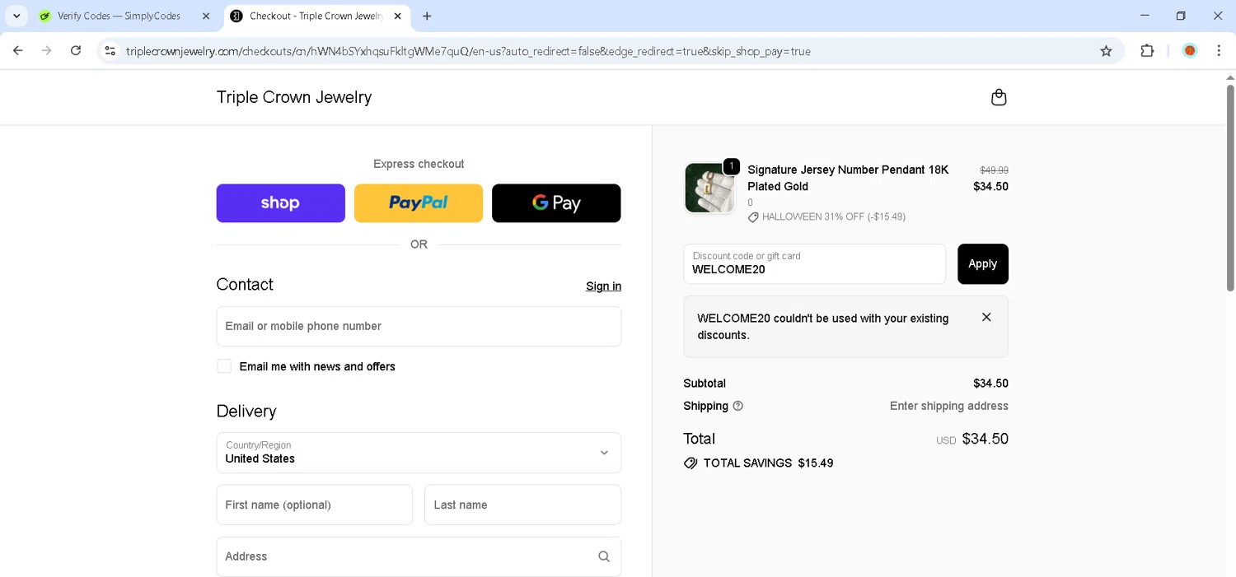Image resolution: width=1236 pixels, height=577 pixels.
Task: Minimize the browser window
Action: click(x=1145, y=16)
